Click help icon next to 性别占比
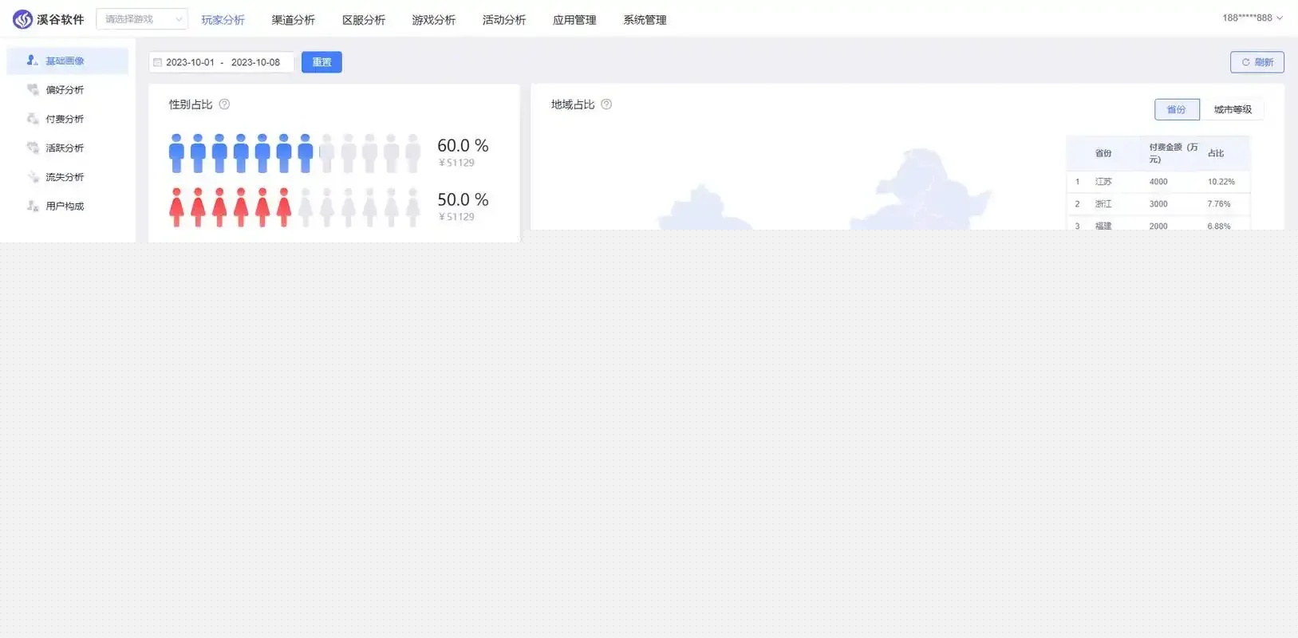The image size is (1298, 638). point(224,104)
